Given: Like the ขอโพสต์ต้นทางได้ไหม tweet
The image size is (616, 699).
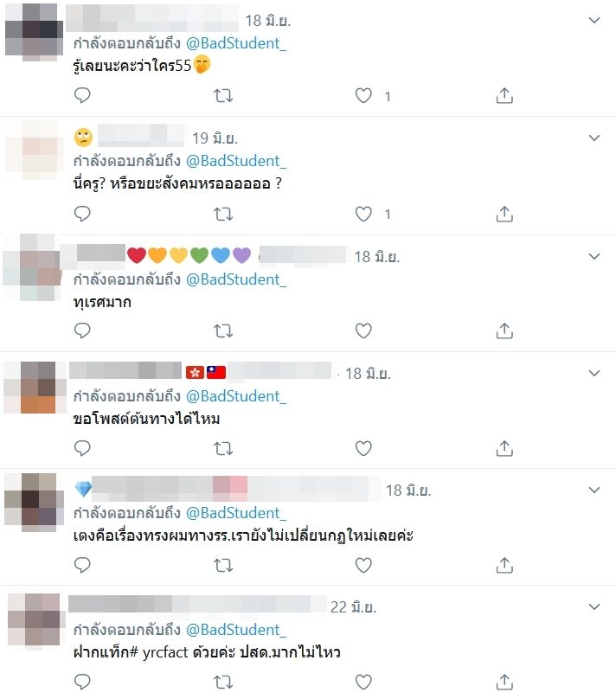Looking at the screenshot, I should click(363, 448).
